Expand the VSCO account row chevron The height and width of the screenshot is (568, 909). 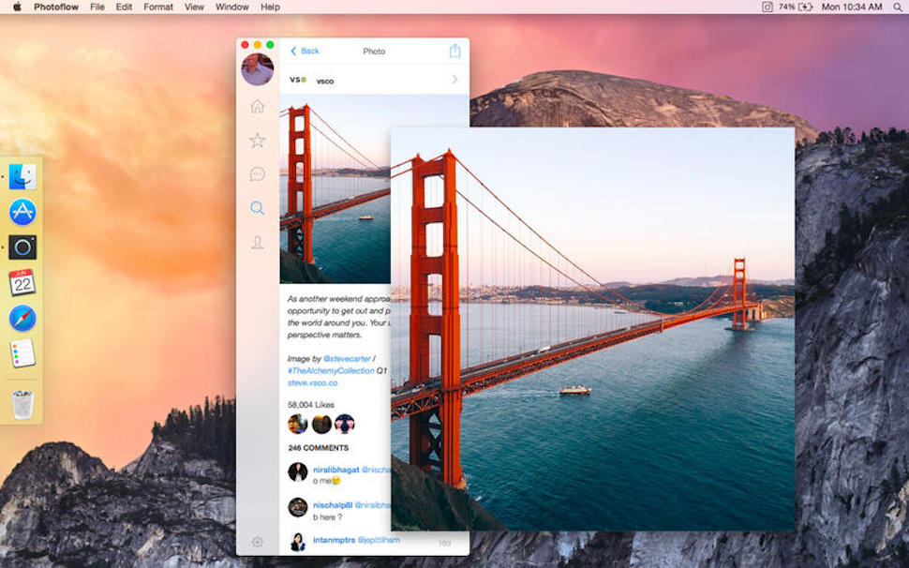tap(455, 80)
